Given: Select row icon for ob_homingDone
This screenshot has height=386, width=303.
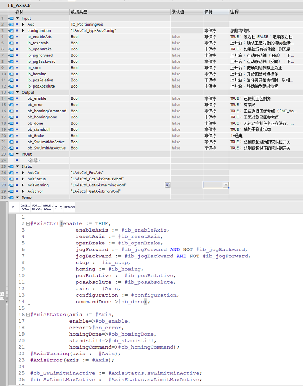Looking at the screenshot, I should click(x=11, y=117).
